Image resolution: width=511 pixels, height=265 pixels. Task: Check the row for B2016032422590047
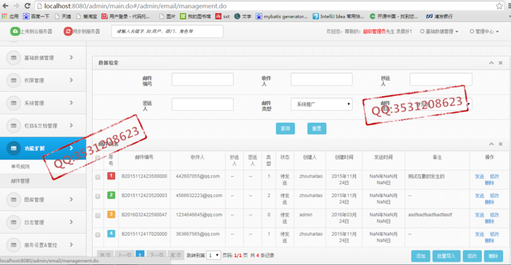click(x=97, y=215)
